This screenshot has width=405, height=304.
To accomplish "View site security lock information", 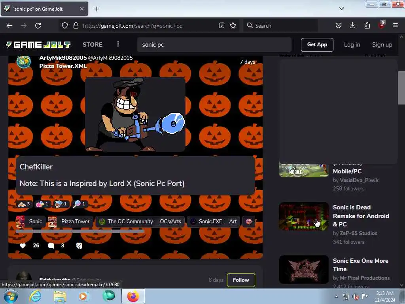I will 76,26.
